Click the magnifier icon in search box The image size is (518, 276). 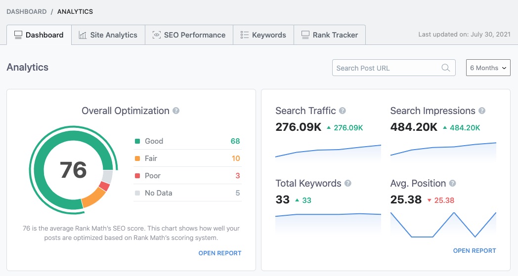446,68
